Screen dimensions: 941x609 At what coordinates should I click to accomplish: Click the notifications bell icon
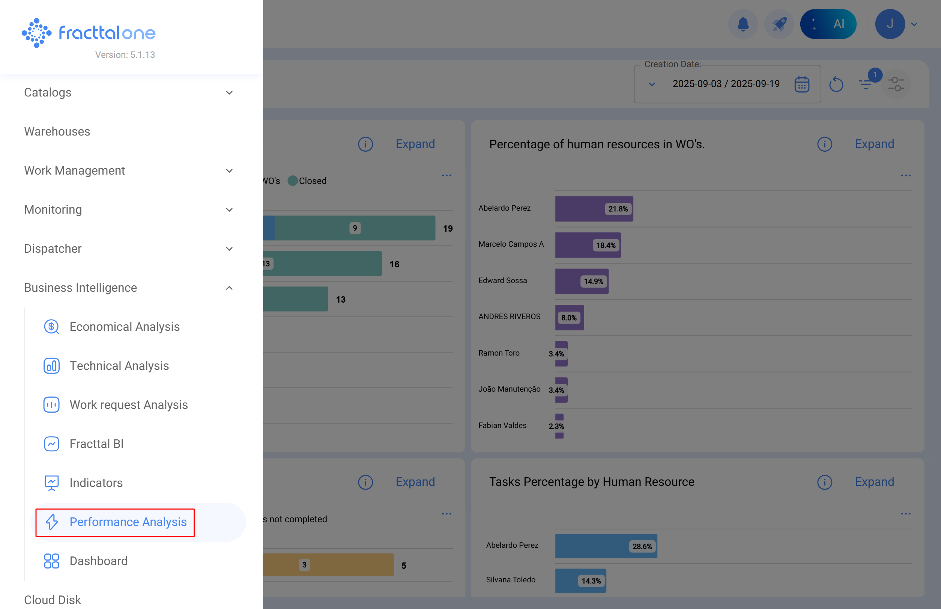coord(743,24)
